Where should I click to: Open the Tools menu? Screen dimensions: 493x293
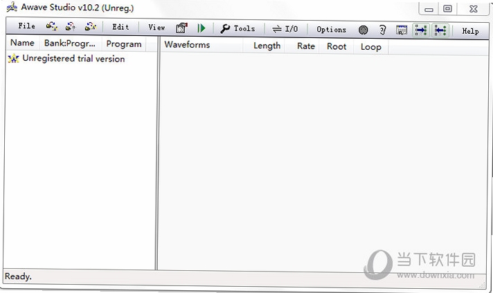pos(244,28)
